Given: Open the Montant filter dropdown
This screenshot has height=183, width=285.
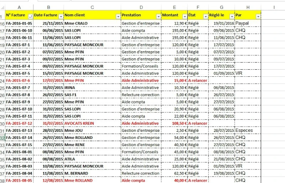Looking at the screenshot, I should click(185, 17).
